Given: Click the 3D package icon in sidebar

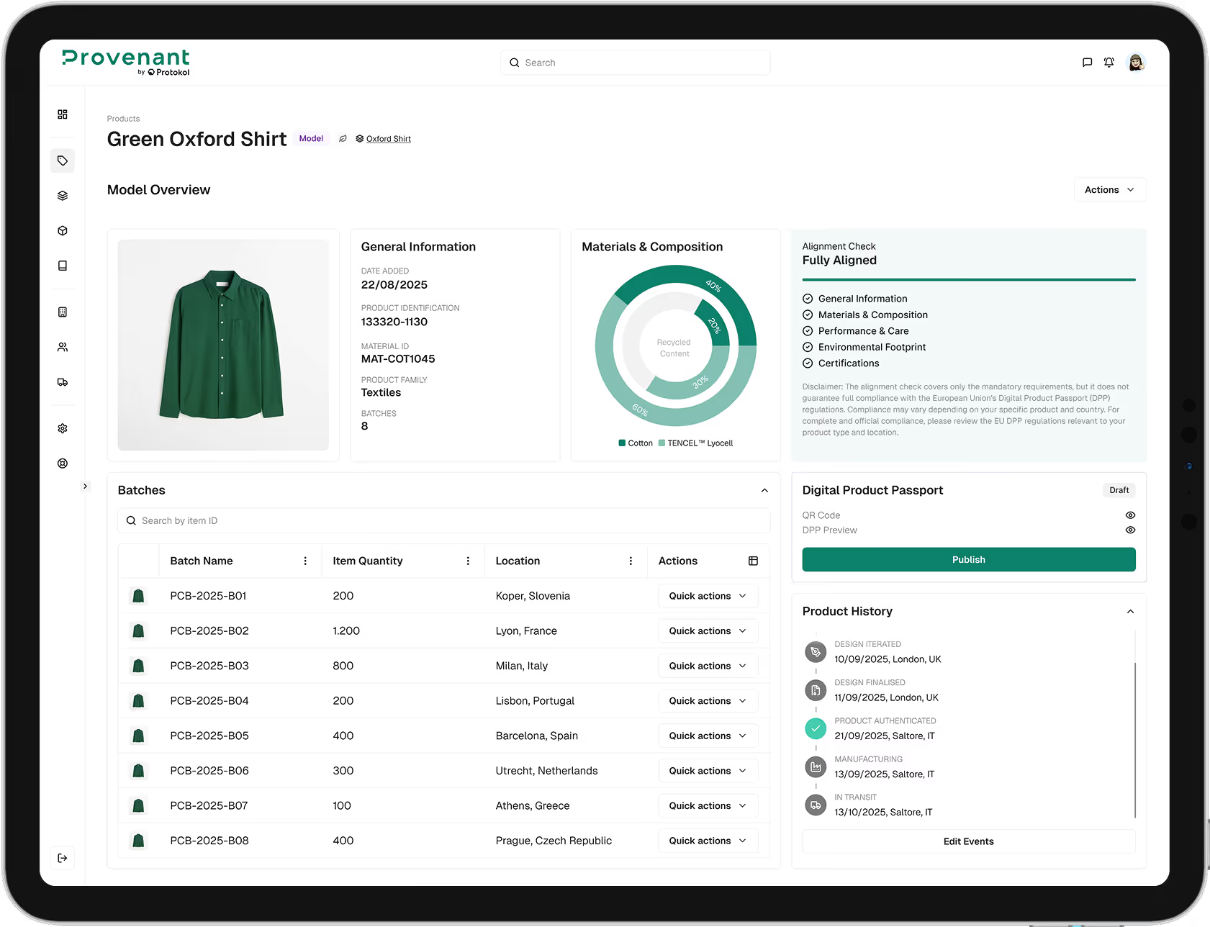Looking at the screenshot, I should tap(63, 230).
